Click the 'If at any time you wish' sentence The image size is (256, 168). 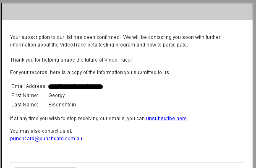coord(99,119)
